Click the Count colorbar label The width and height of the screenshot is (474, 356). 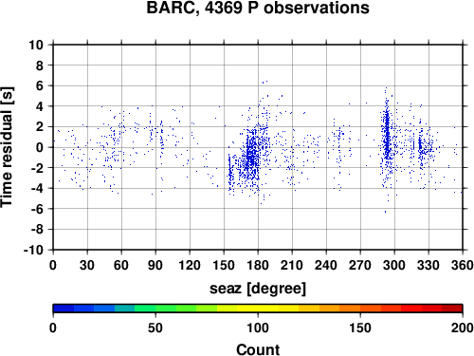(x=258, y=349)
